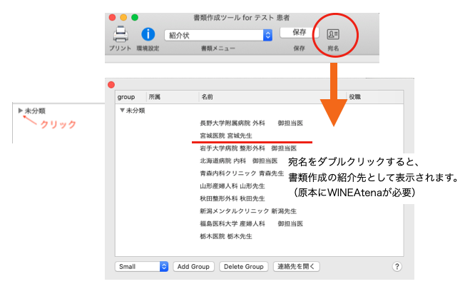Screen dimensions: 465x289
Task: Click the Print (プリント) printer icon
Action: click(x=120, y=34)
